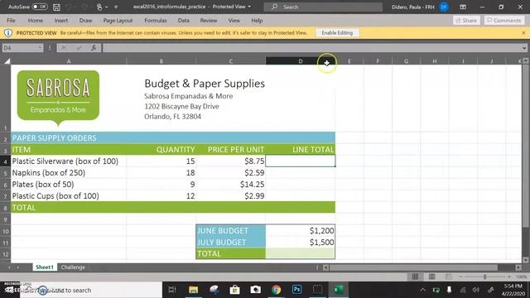Toggle the AutoSave switch
The image size is (530, 298).
(40, 7)
